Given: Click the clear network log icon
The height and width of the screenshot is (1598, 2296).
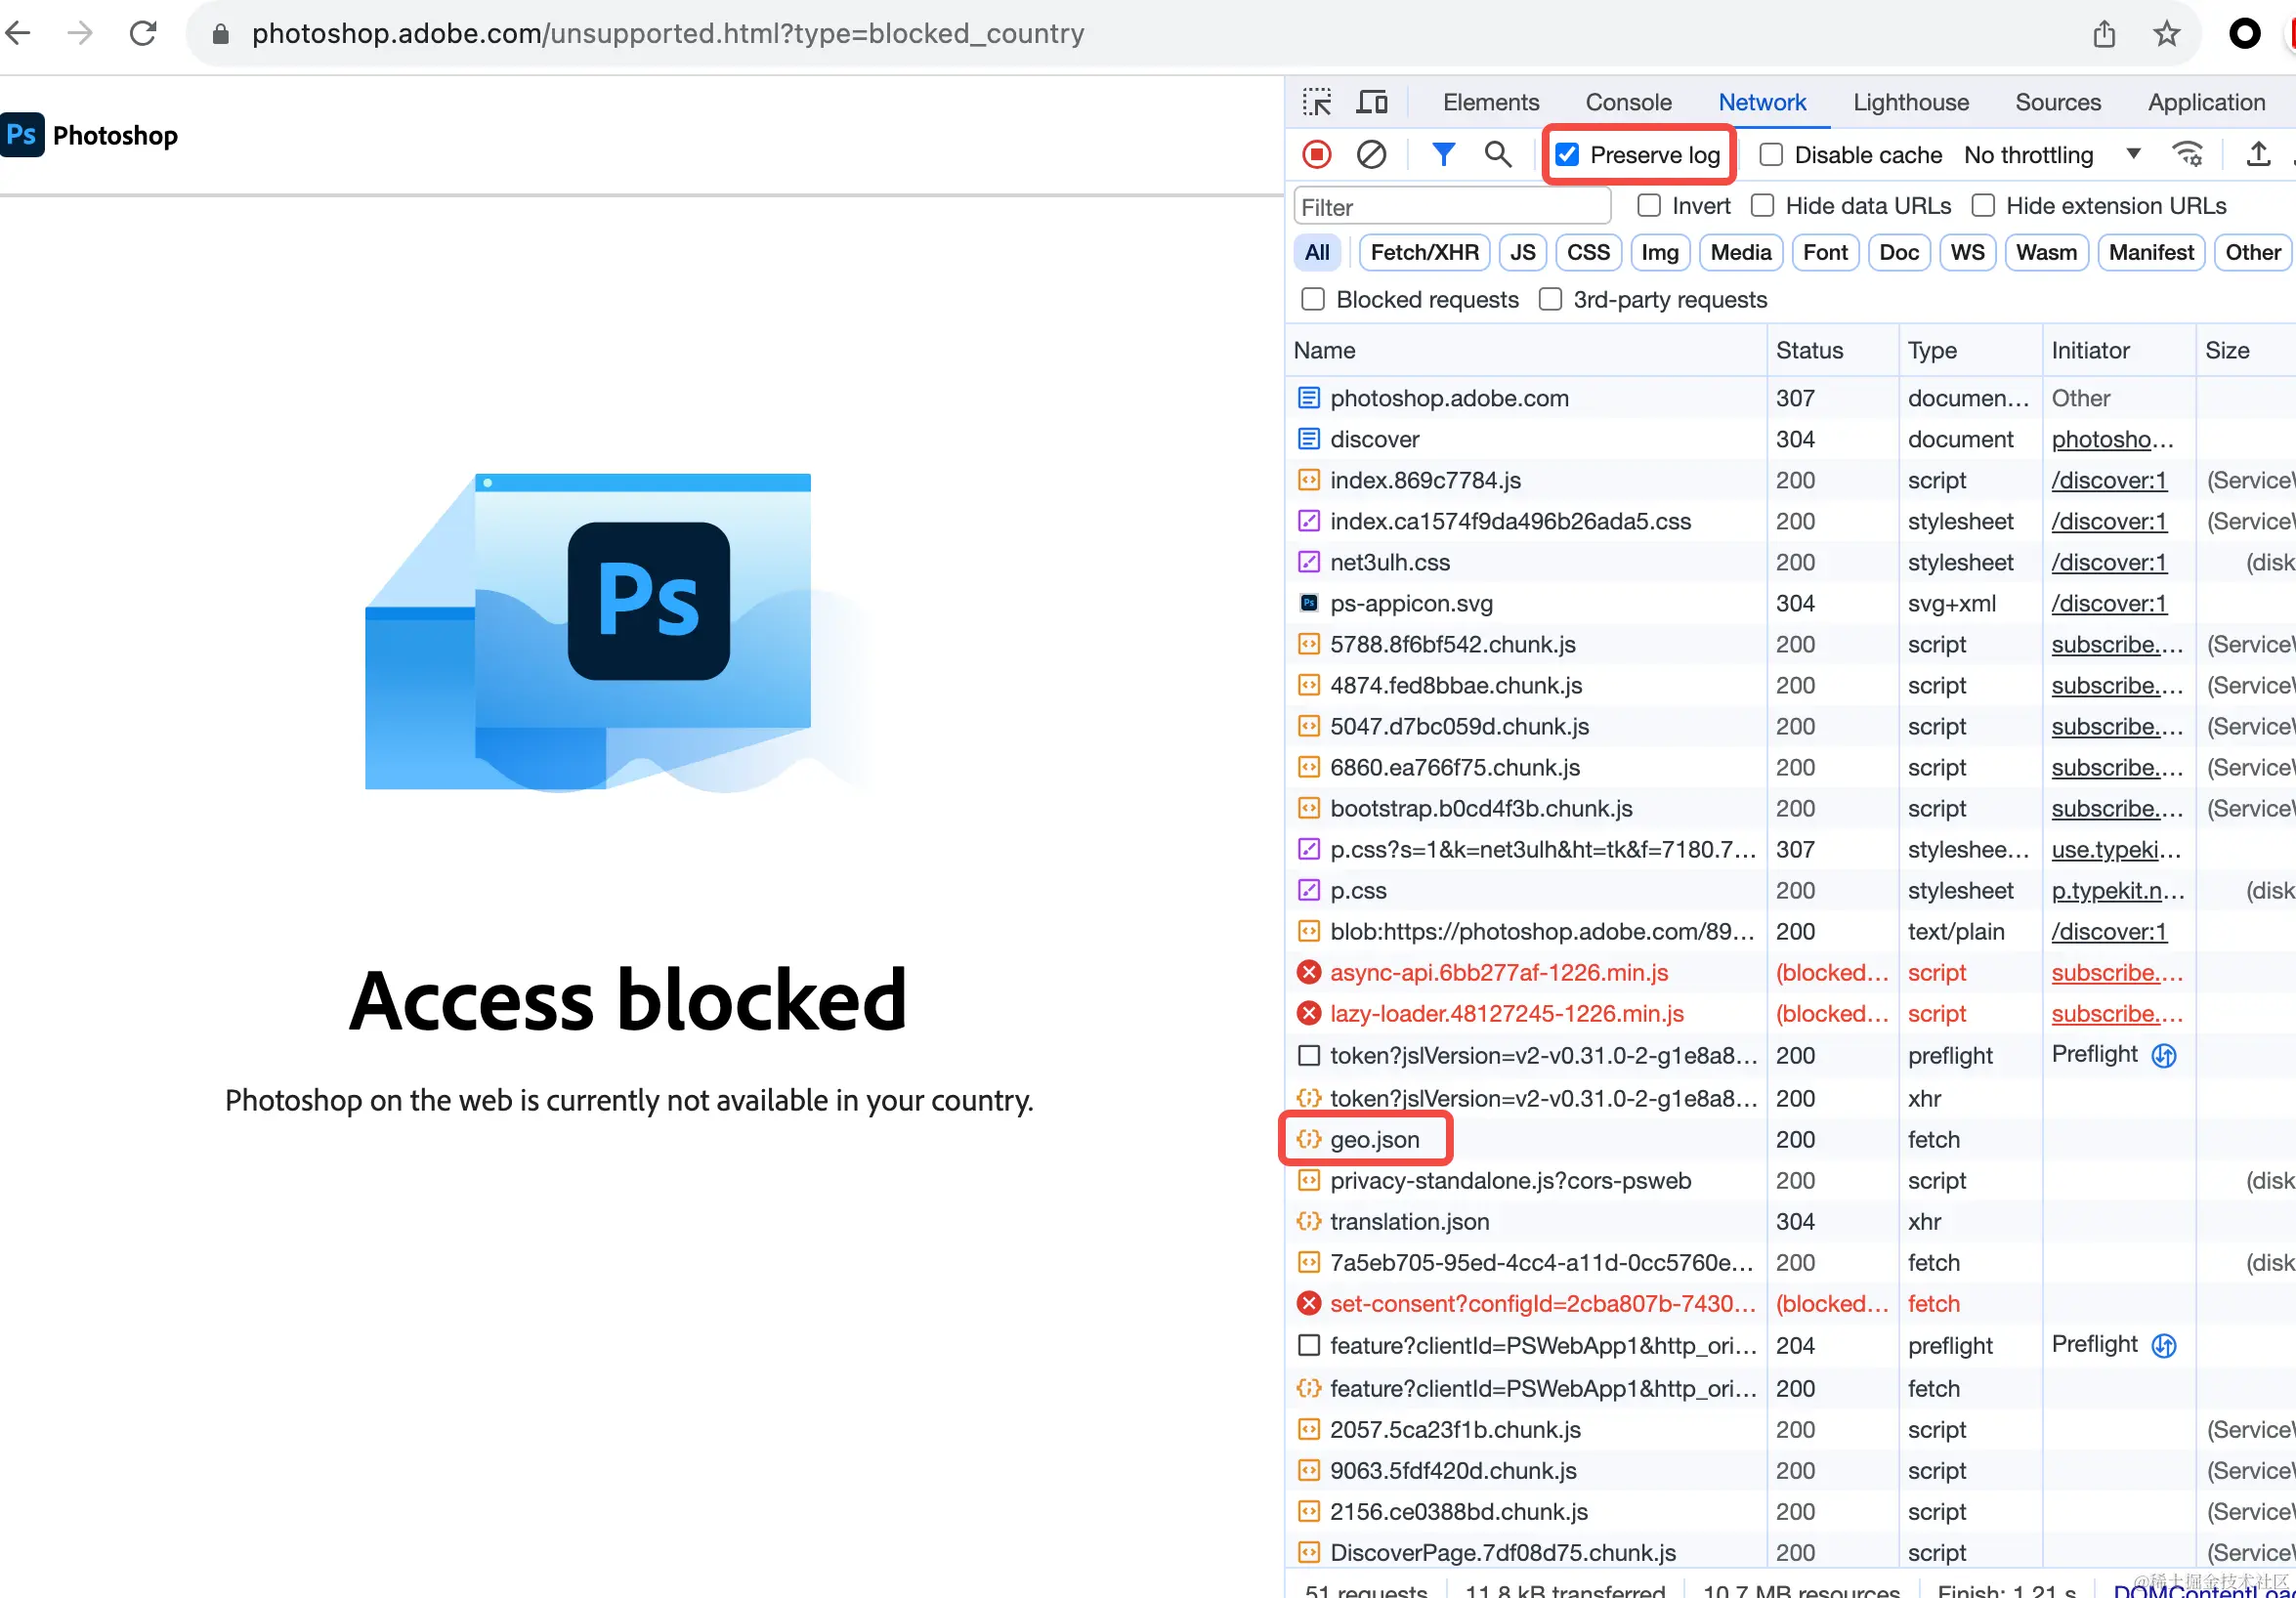Looking at the screenshot, I should 1371,154.
